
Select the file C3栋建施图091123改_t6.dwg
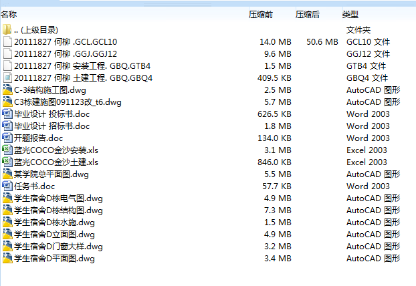click(x=68, y=102)
